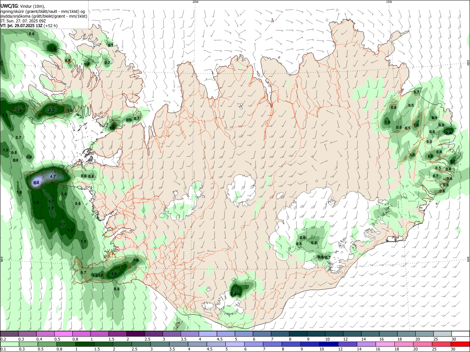This screenshot has height=352, width=470.
Task: Pick the dusty mauve 0.2 swatch in upper legend
Action: (x=10, y=334)
